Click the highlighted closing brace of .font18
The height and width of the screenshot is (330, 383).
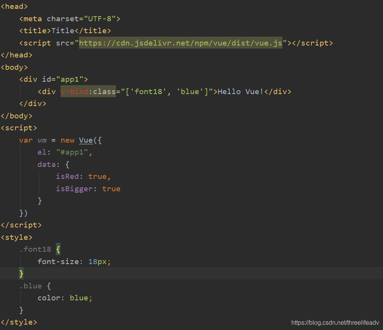point(21,274)
